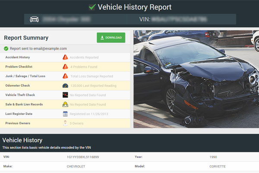Click the Accident History warning icon
The width and height of the screenshot is (259, 173).
pos(65,57)
